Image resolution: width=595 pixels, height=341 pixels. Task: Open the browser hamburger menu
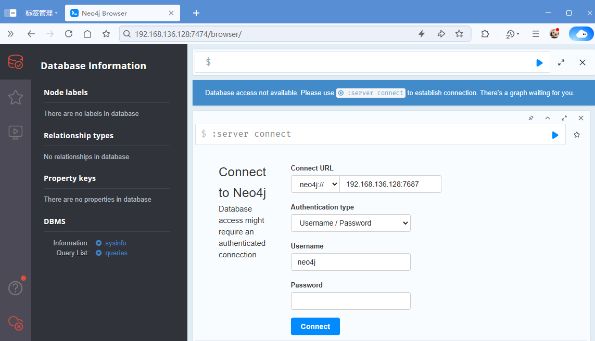pyautogui.click(x=536, y=34)
